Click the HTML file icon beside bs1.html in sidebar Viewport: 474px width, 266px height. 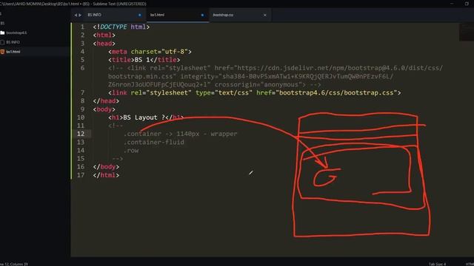pos(2,52)
